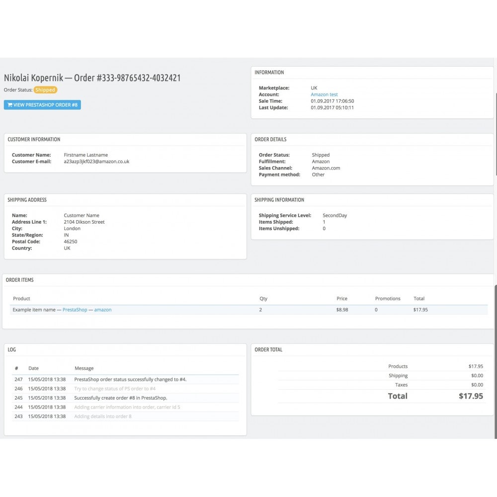Click the item row total $17.95
497x497 pixels.
(420, 310)
